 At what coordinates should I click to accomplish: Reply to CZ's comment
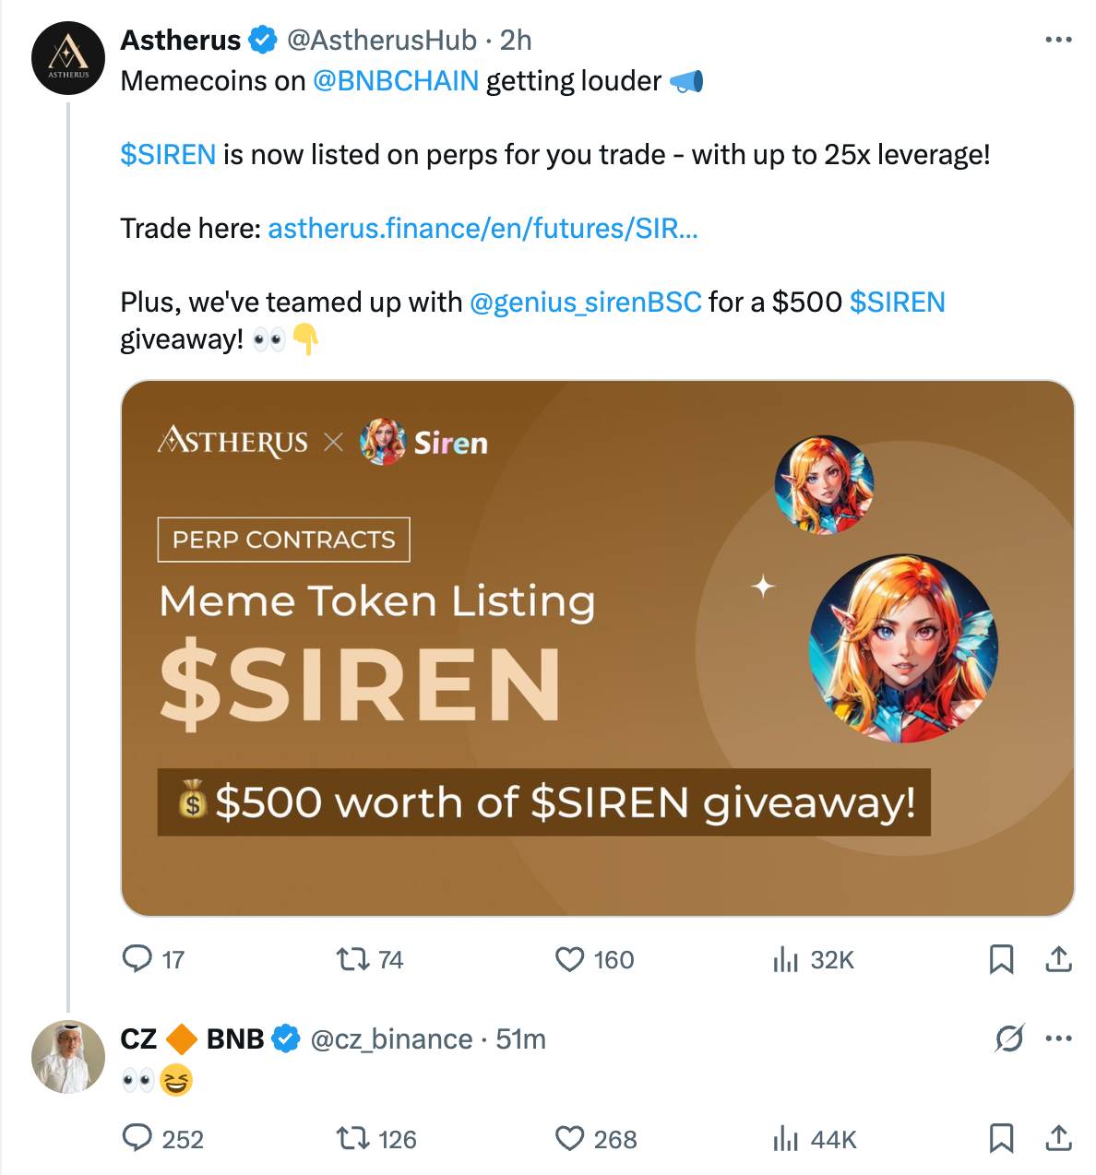tap(137, 1139)
